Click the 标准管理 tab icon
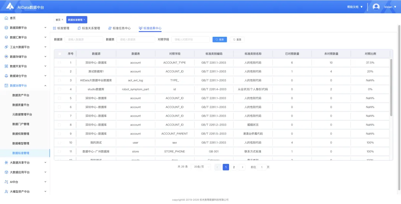This screenshot has height=204, width=401. (x=55, y=28)
